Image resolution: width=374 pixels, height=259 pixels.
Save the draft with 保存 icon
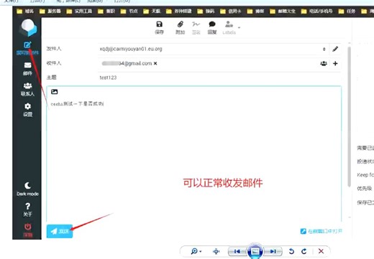point(159,27)
